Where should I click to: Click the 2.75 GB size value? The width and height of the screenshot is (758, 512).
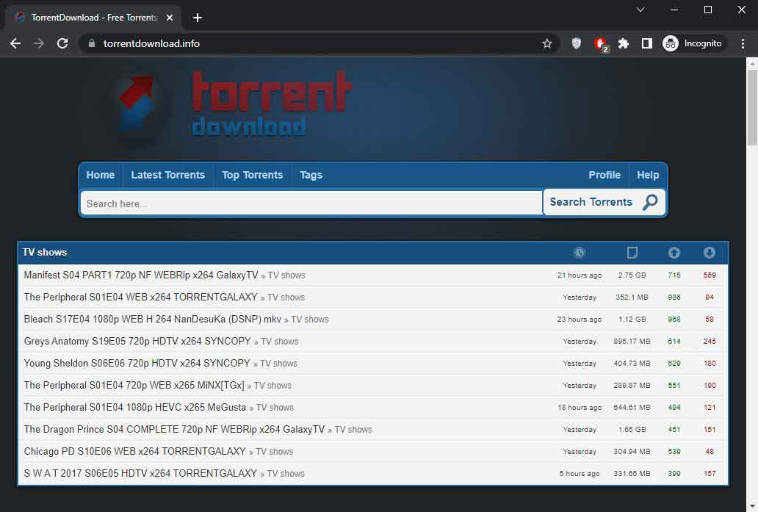(632, 275)
